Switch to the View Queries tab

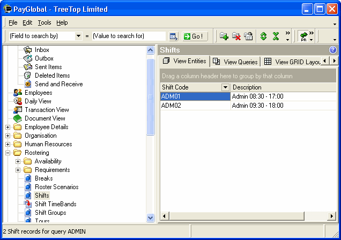click(x=235, y=62)
